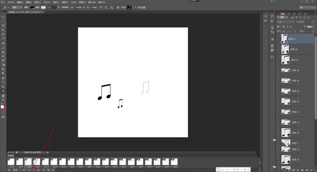This screenshot has height=172, width=317.
Task: Open path operations in options bar
Action: click(101, 8)
